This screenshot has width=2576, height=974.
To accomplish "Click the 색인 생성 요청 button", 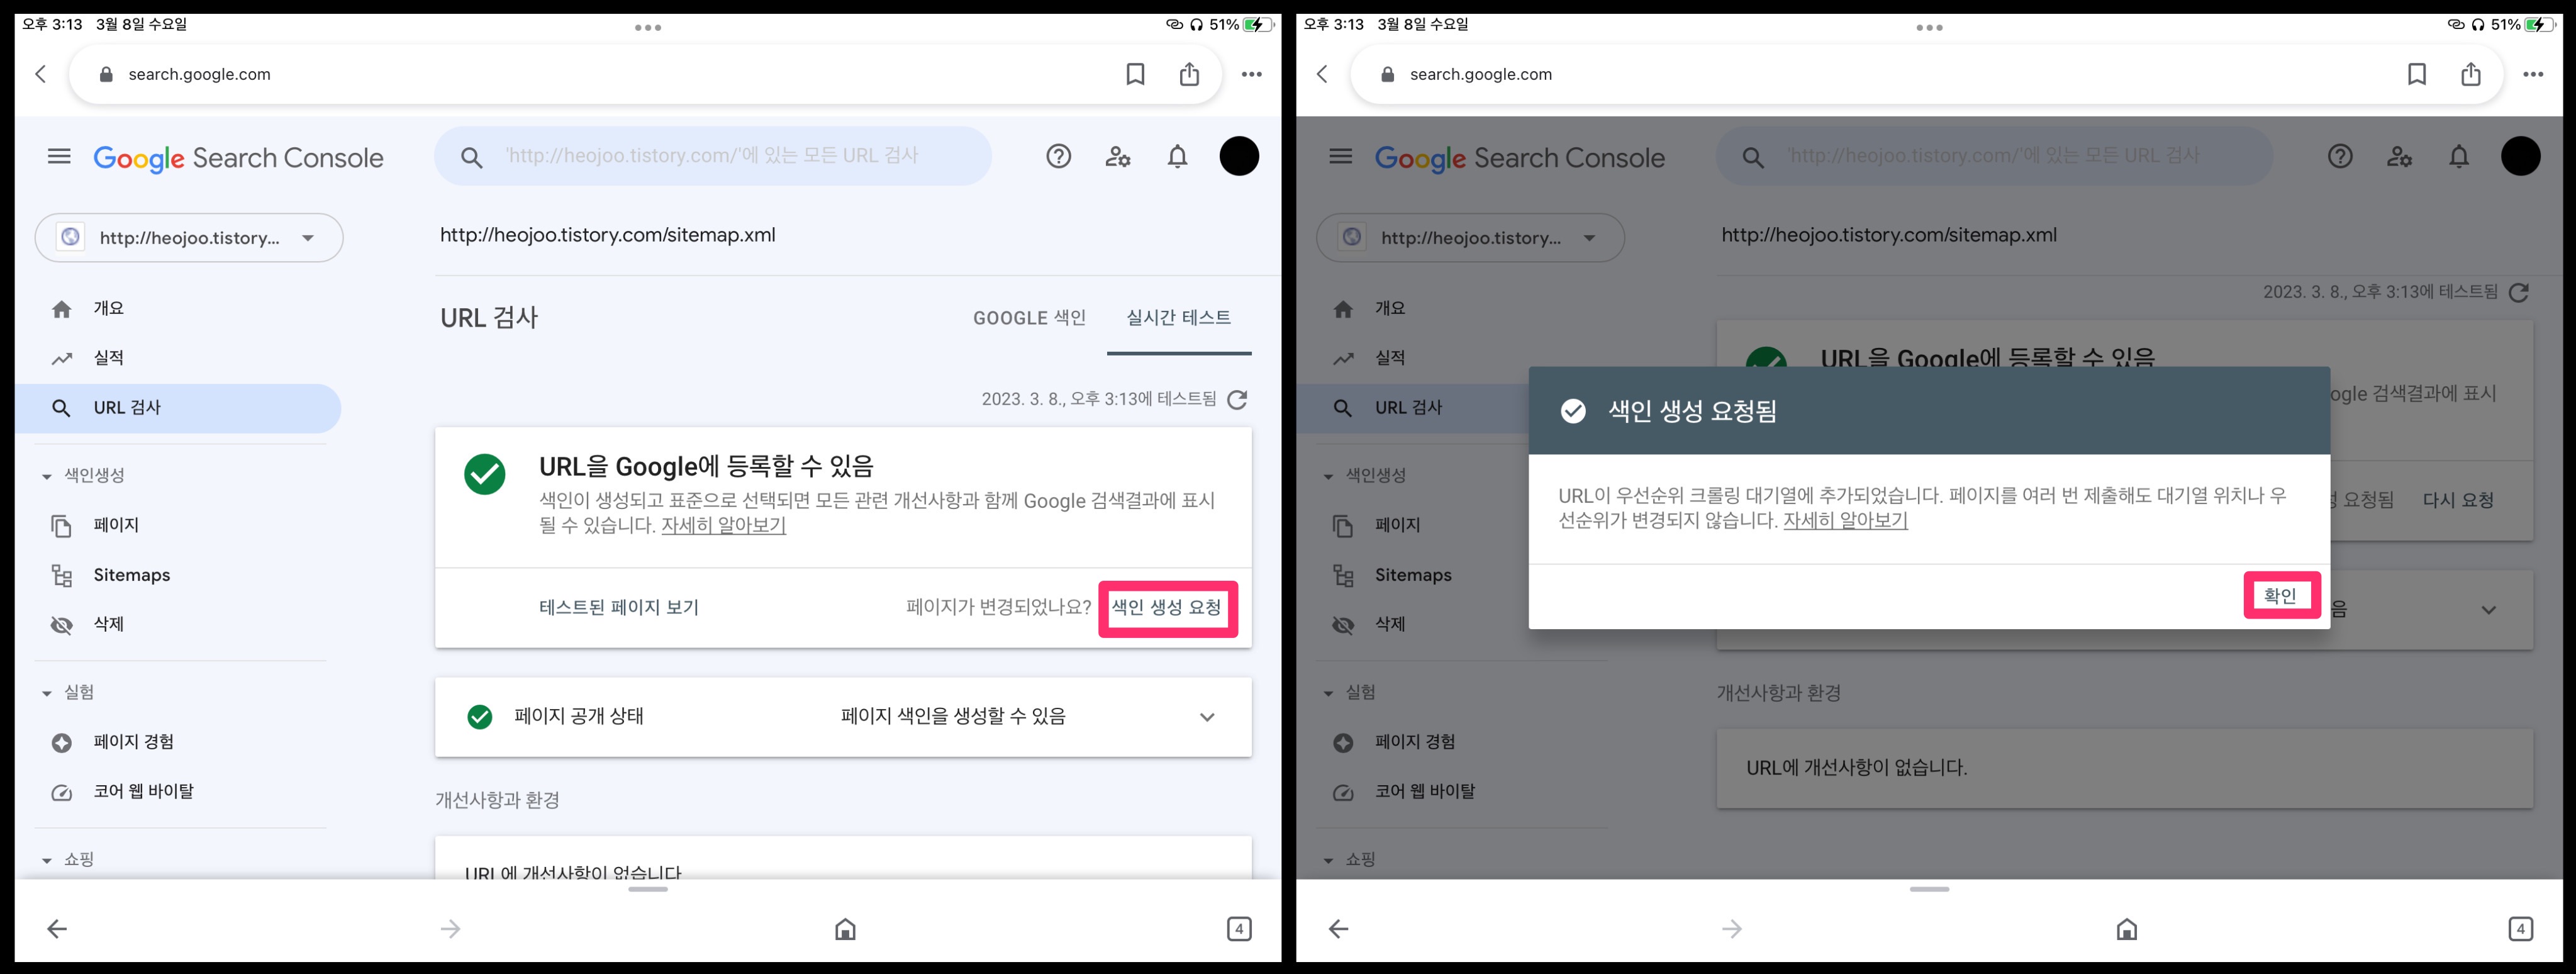I will [1167, 608].
